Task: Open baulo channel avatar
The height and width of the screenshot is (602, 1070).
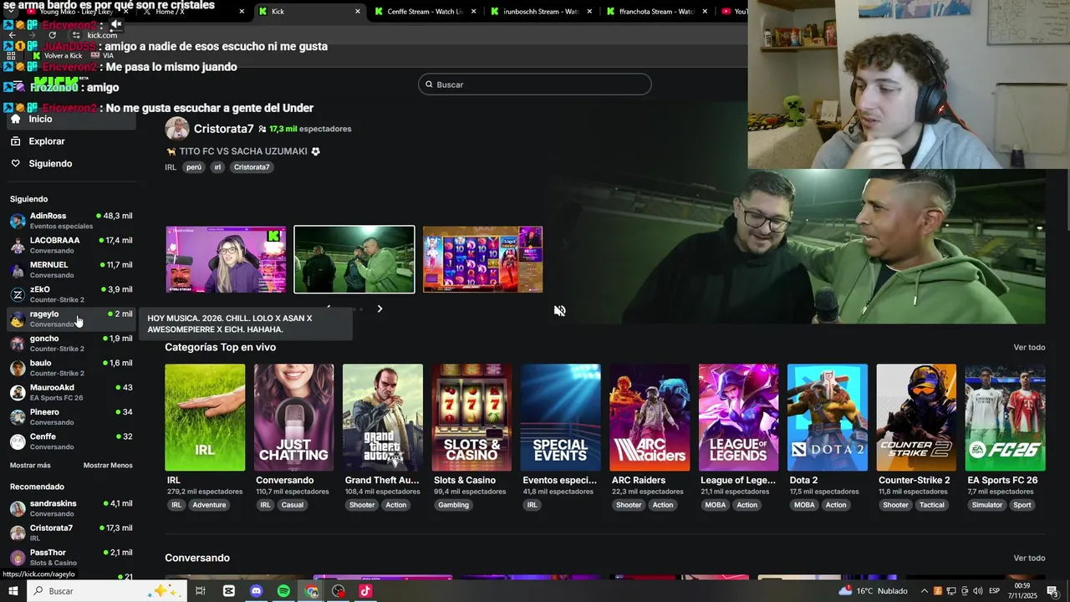Action: (x=18, y=368)
